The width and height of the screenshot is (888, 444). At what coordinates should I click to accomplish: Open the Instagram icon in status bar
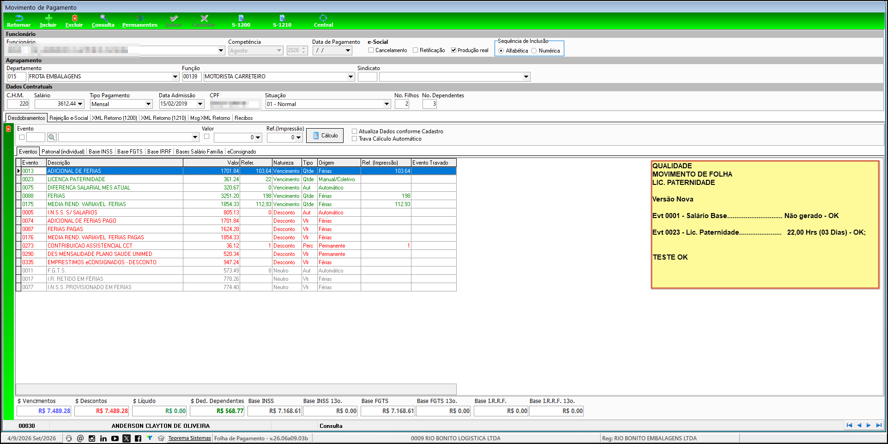[x=92, y=438]
